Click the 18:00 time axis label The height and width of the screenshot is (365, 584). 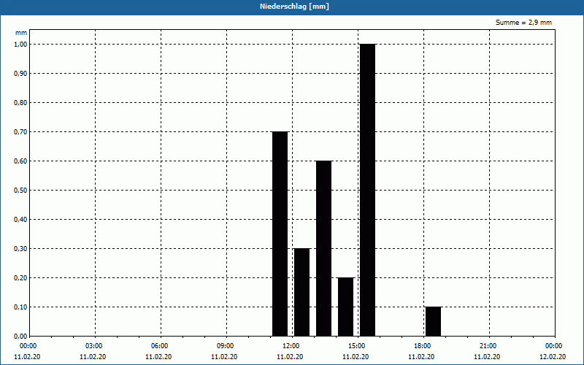click(422, 346)
